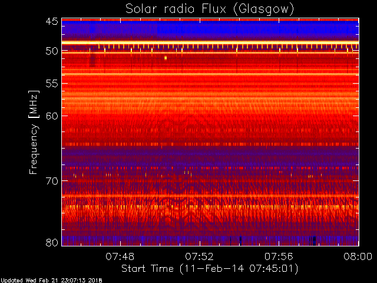
Task: Click the 07:56 time tick label
Action: [279, 256]
